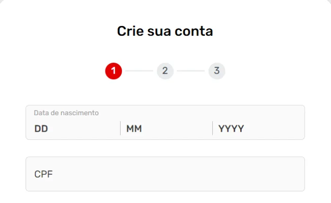Viewport: 331px width, 203px height.
Task: Click the red step 1 indicator
Action: [x=113, y=71]
